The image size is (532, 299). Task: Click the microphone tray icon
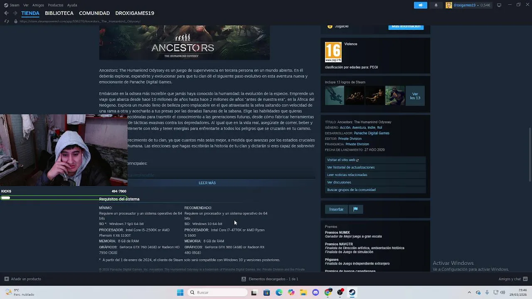coord(487,292)
